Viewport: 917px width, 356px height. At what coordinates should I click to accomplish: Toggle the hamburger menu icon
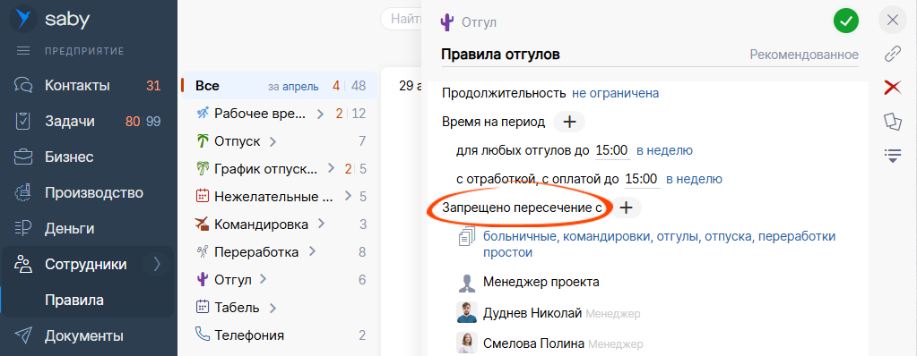click(22, 51)
